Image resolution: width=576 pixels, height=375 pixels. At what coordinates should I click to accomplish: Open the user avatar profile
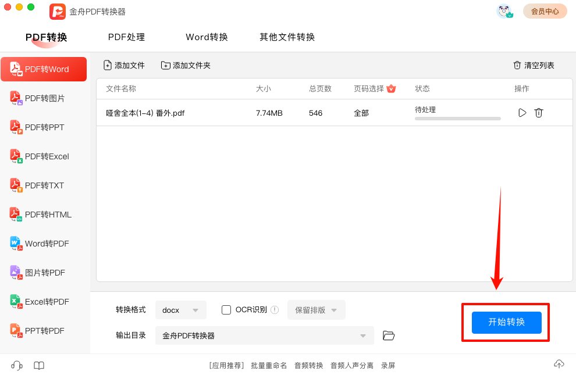coord(504,11)
